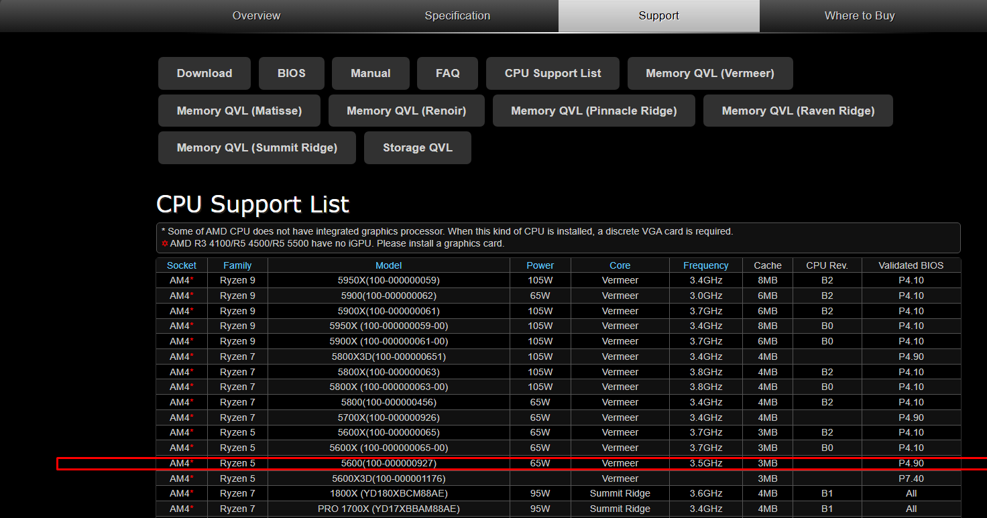Open Memory QVL (Renoir)
The height and width of the screenshot is (518, 987).
(x=406, y=111)
